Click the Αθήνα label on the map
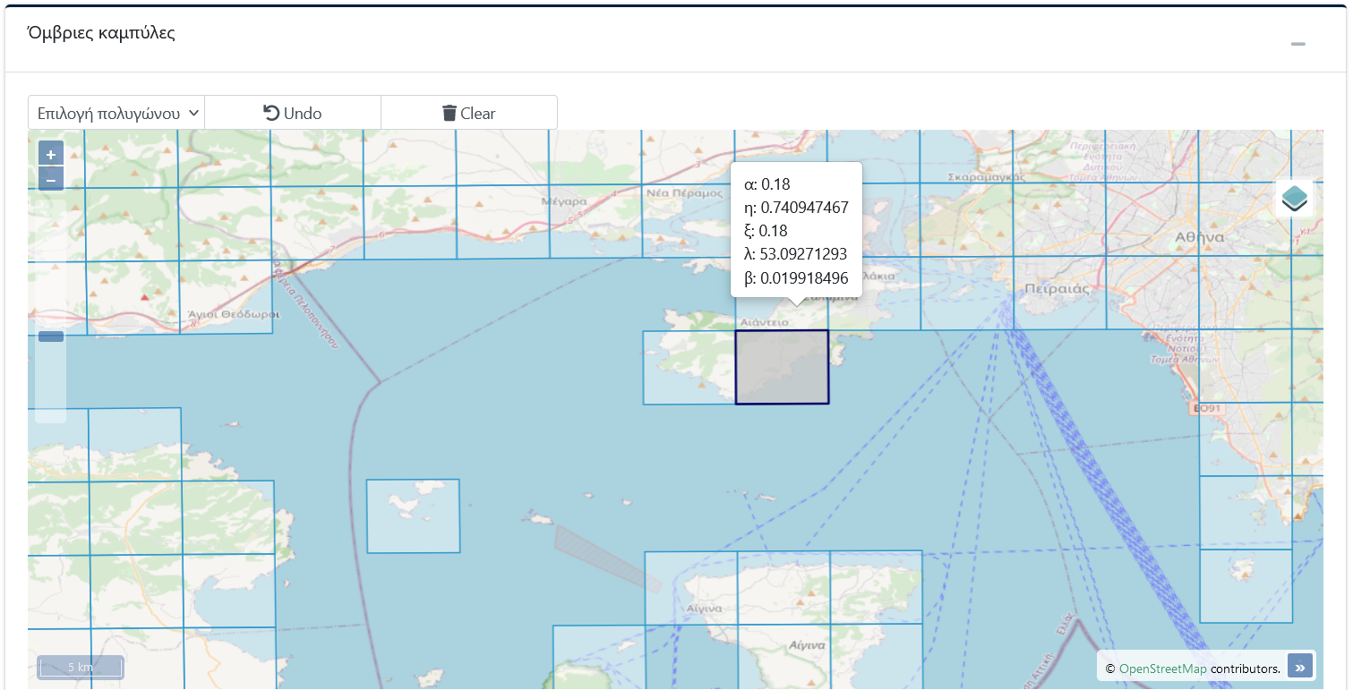This screenshot has height=690, width=1353. (x=1198, y=238)
